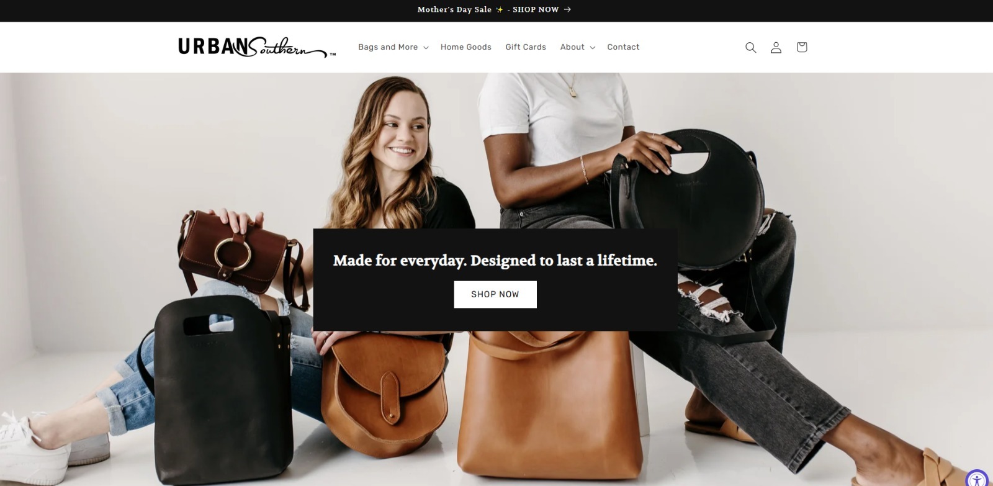This screenshot has width=993, height=486.
Task: Navigate to the Contact page
Action: pos(623,47)
